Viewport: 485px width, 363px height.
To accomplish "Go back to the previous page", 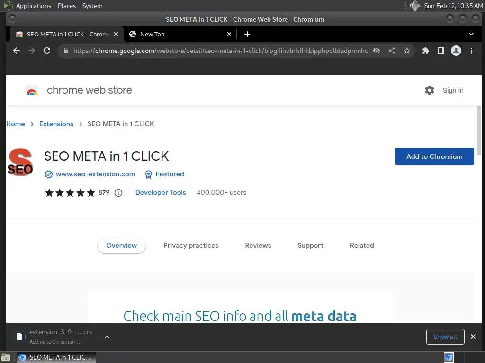I will (17, 51).
